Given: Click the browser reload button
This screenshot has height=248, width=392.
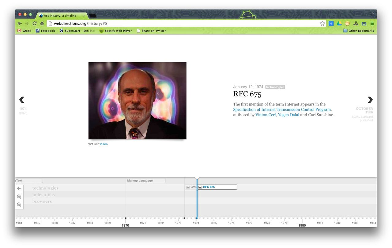Looking at the screenshot, I should click(35, 24).
